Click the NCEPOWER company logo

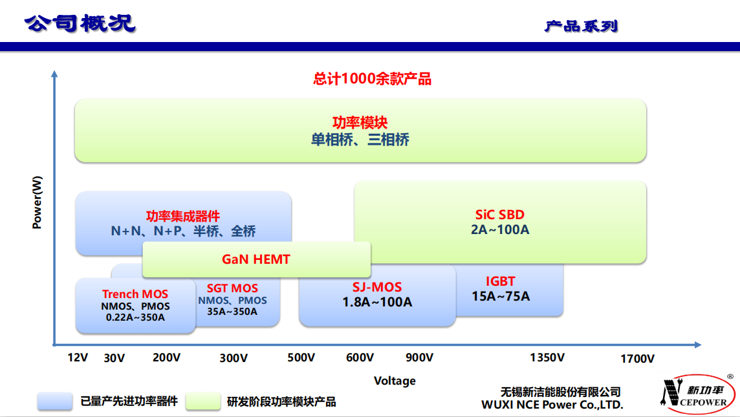click(x=696, y=395)
